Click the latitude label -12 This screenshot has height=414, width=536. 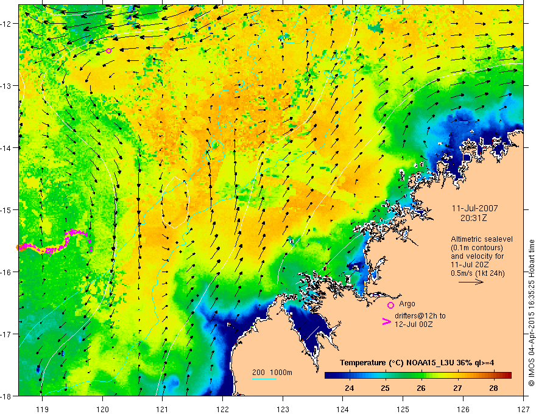pyautogui.click(x=7, y=24)
